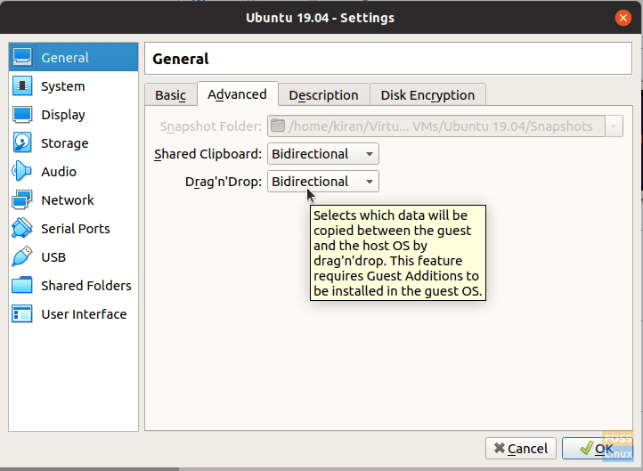This screenshot has height=471, width=643.
Task: Expand the Snapshot Folder dropdown arrow
Action: [x=614, y=126]
